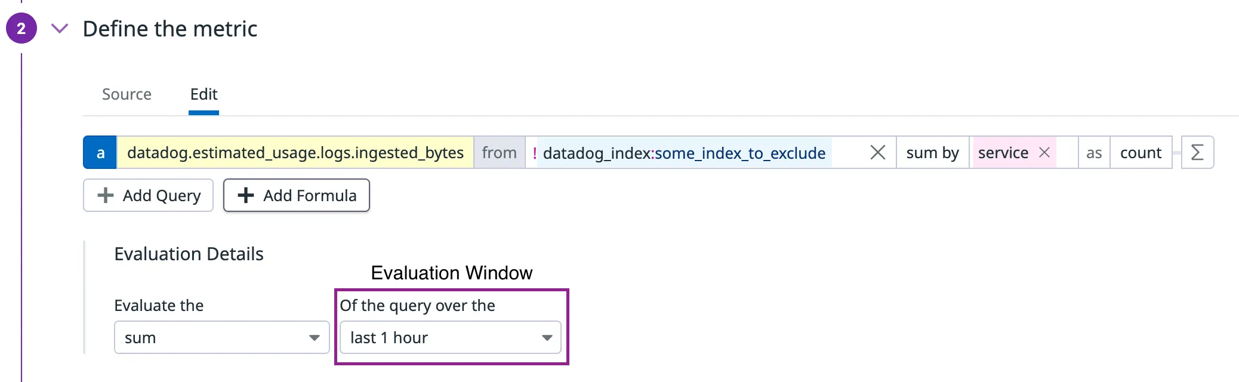The height and width of the screenshot is (382, 1239).
Task: Click the 'as' modifier label
Action: pos(1094,153)
